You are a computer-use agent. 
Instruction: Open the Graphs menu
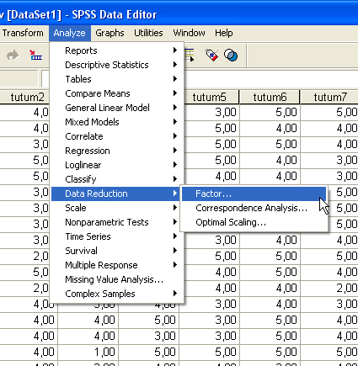click(110, 33)
